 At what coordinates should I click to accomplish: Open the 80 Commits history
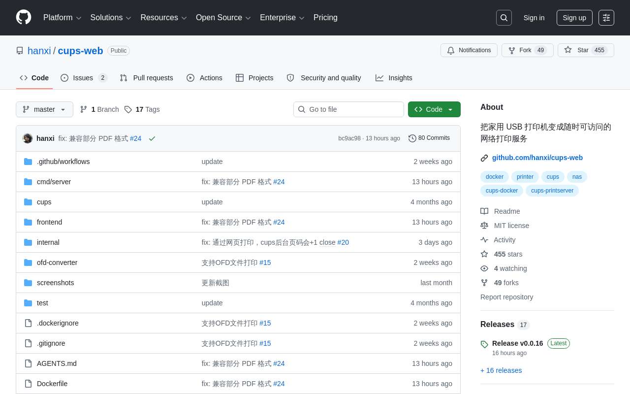[x=429, y=138]
